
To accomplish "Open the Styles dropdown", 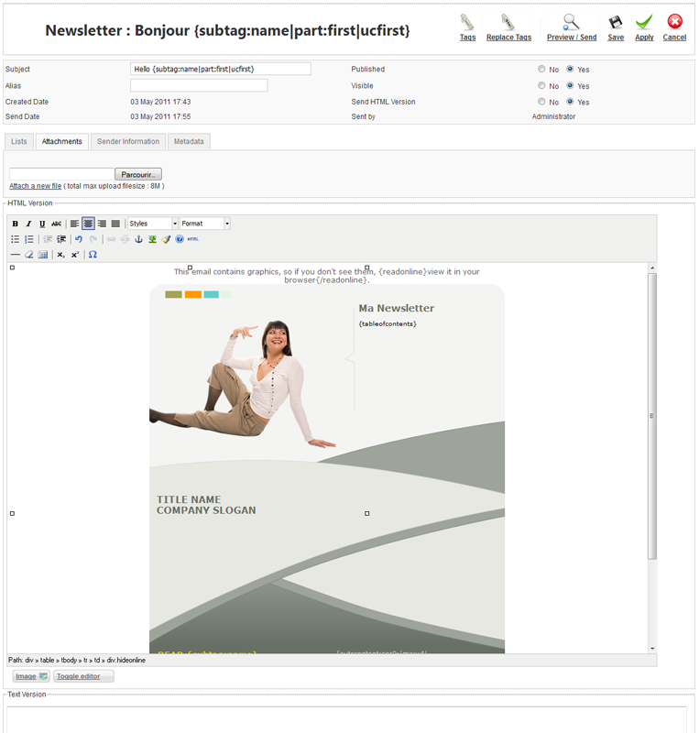I will click(x=152, y=224).
